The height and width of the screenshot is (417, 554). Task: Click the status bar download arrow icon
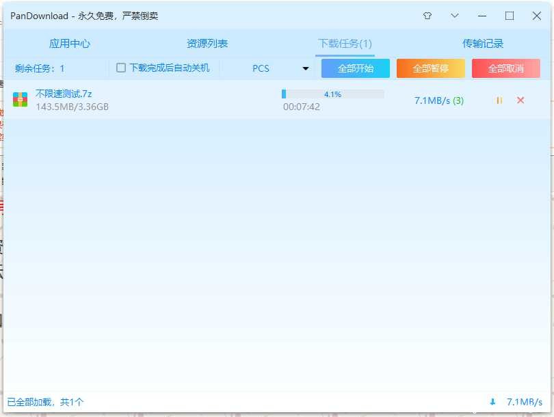492,402
